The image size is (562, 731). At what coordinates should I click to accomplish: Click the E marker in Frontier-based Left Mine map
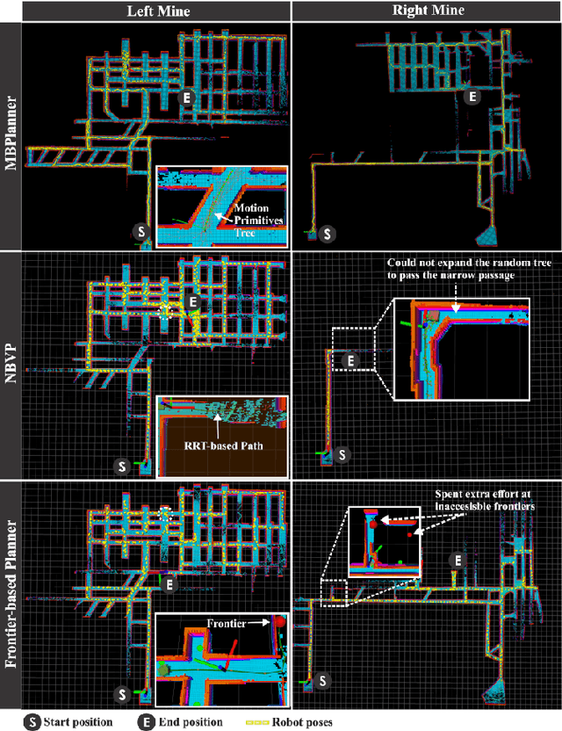(169, 584)
